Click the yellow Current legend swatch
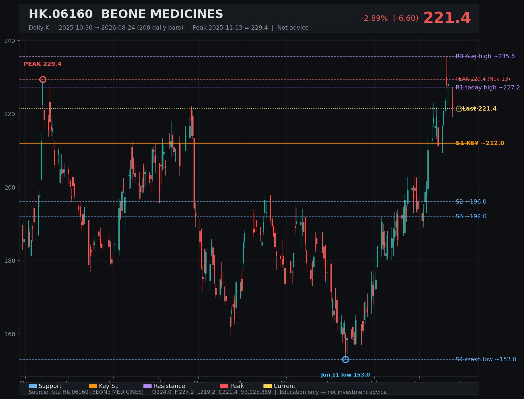Screen dimensions: 524x399 pos(268,386)
